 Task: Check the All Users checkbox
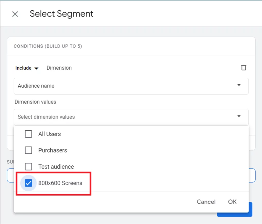pos(28,134)
